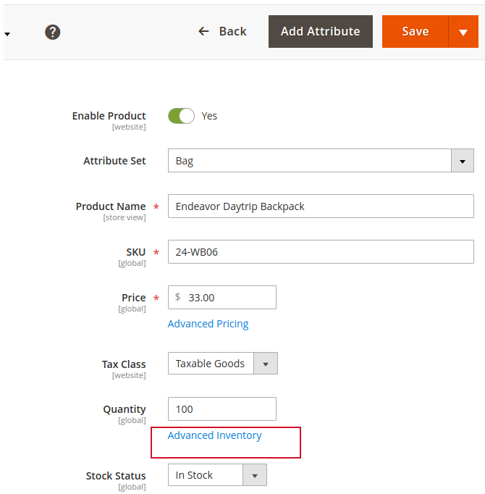Expand the Stock Status dropdown
Viewport: 485px width, 494px height.
click(217, 475)
